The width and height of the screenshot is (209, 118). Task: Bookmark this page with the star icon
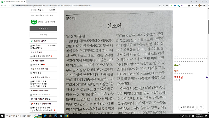tap(167, 5)
